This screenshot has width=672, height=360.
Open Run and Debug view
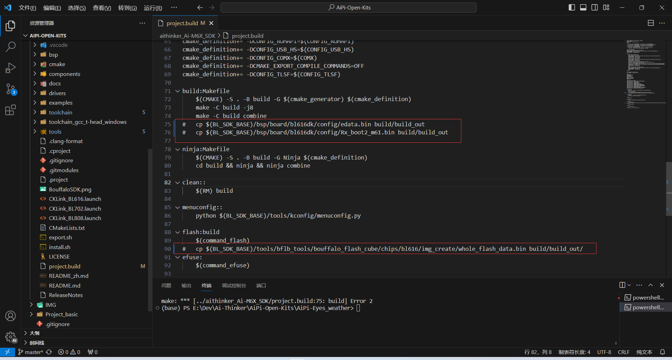[x=10, y=68]
